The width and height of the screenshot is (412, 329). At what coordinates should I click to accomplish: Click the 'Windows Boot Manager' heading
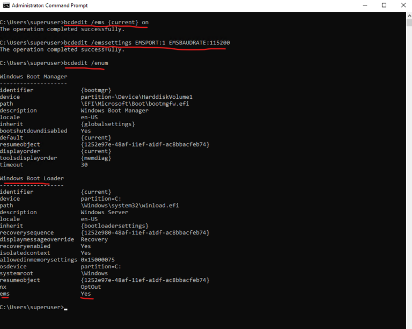click(x=33, y=77)
